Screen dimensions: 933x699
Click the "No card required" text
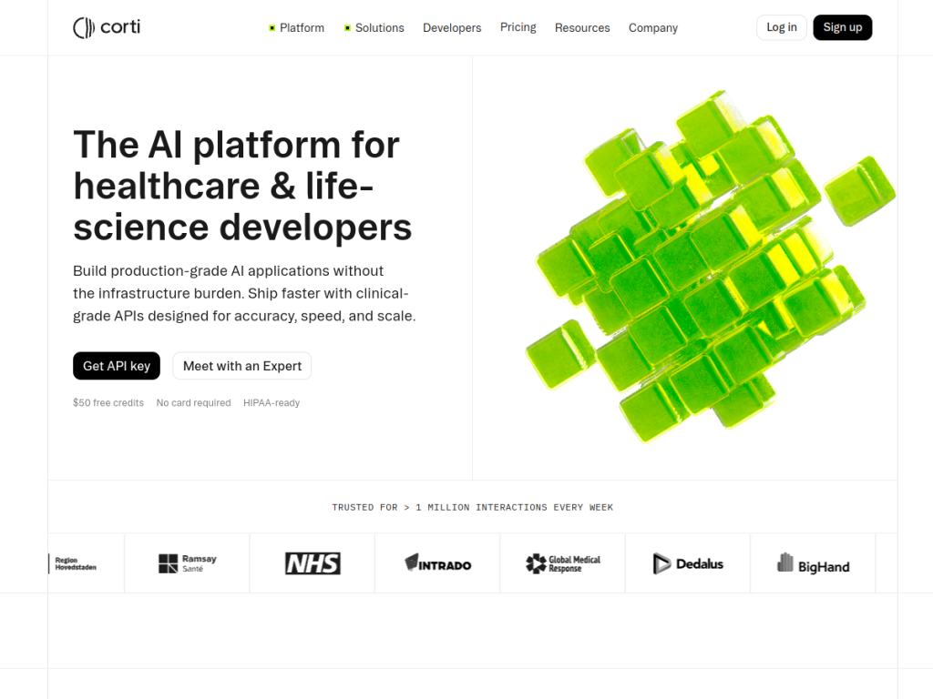[193, 403]
